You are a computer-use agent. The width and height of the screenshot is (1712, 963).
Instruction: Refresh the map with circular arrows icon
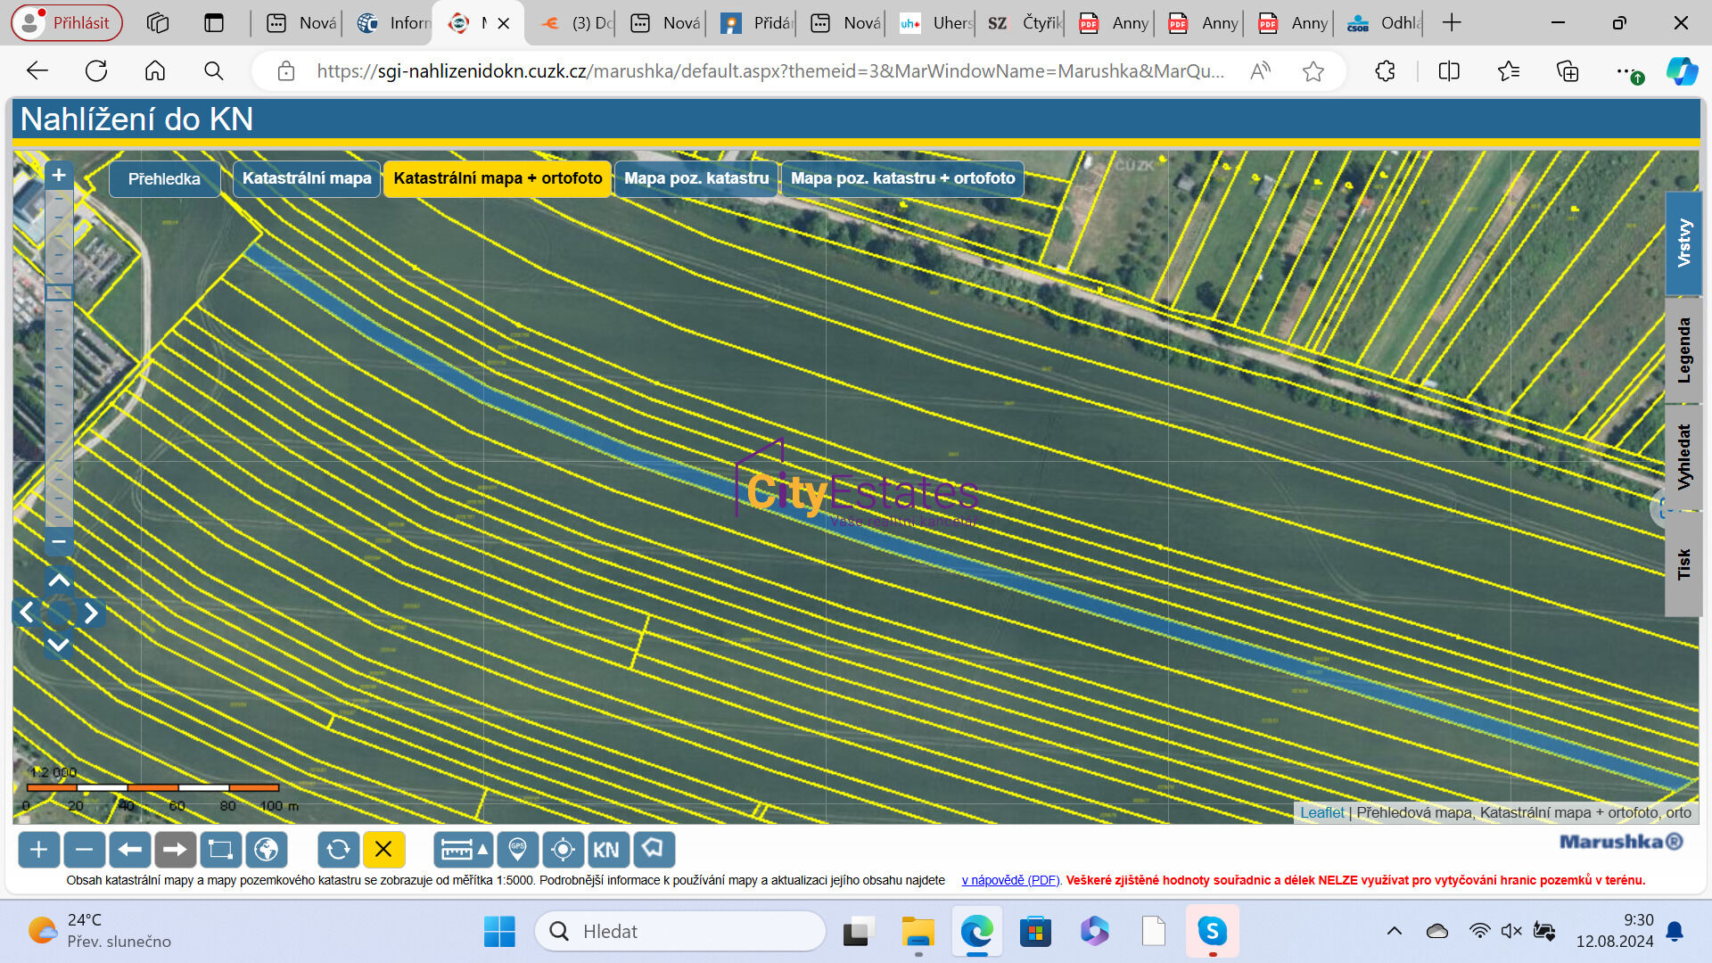338,850
